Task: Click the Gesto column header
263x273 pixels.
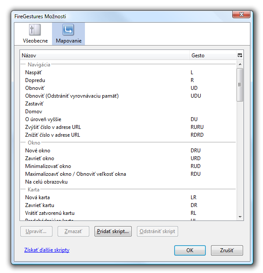Action: 213,56
